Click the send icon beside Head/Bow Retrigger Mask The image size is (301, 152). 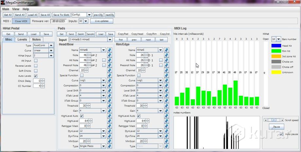(110, 126)
